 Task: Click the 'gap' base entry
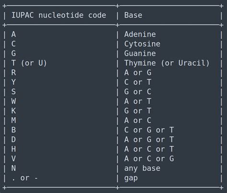(131, 178)
